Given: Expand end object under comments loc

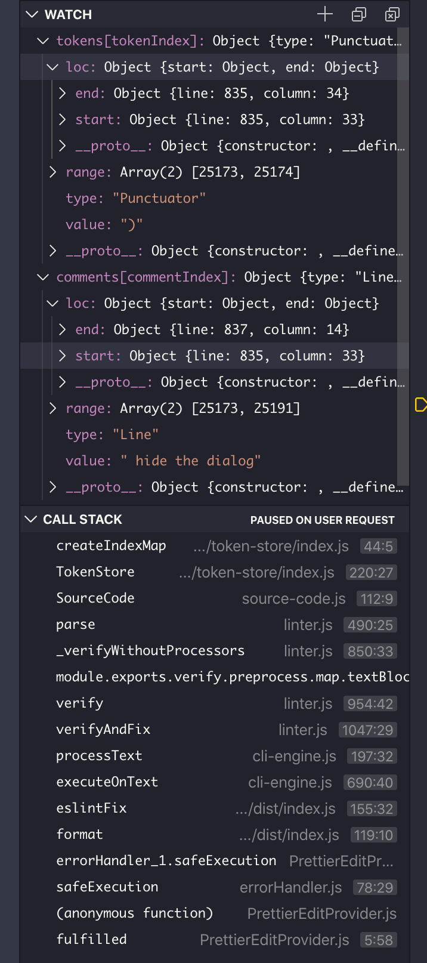Looking at the screenshot, I should [63, 329].
